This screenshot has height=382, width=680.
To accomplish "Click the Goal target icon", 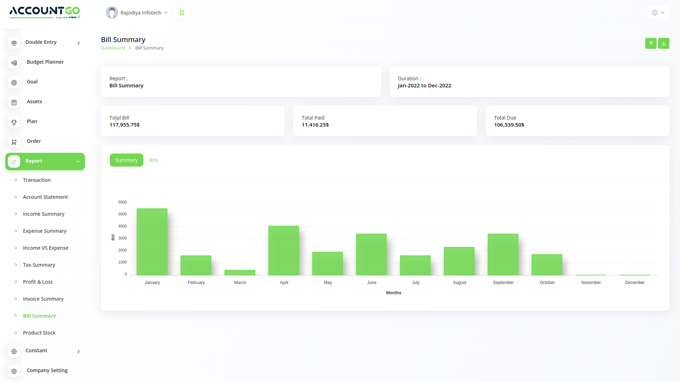I will pyautogui.click(x=14, y=82).
